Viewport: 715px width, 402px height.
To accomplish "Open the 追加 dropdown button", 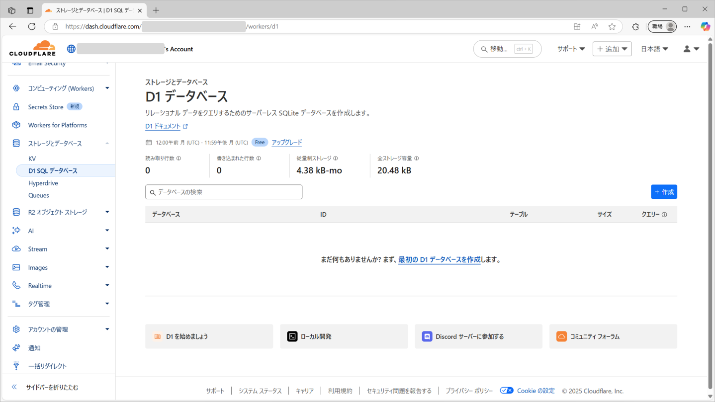I will point(612,49).
